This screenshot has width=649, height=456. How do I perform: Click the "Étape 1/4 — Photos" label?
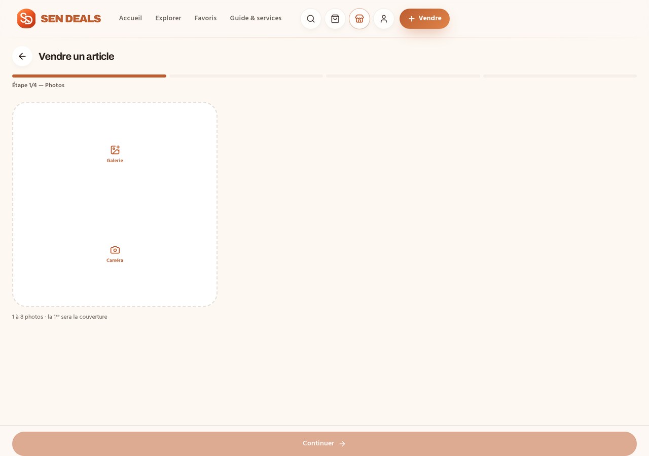click(x=39, y=85)
